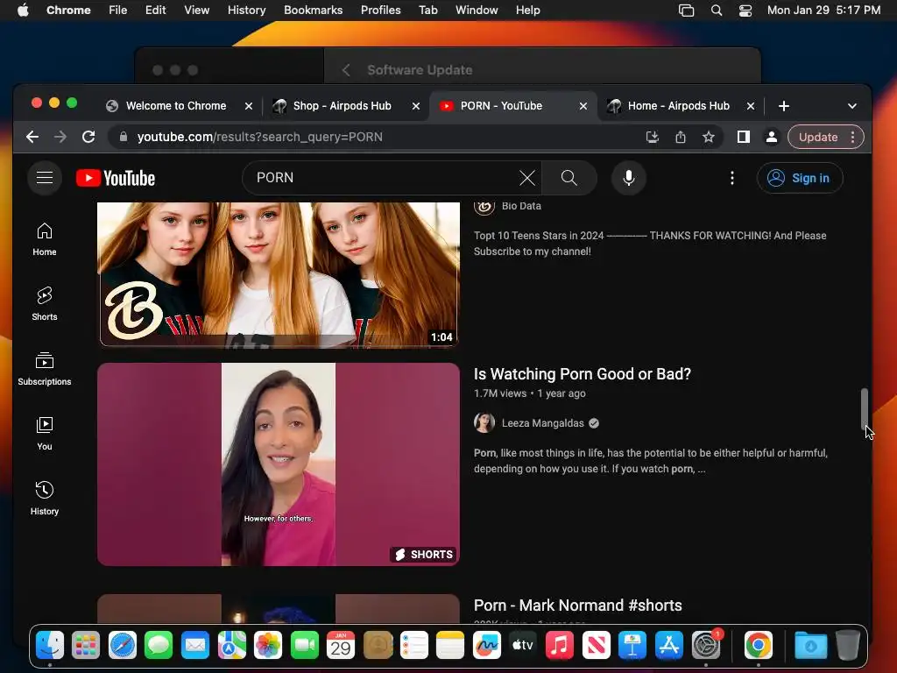Open Porn - Mark Normand #shorts title
This screenshot has height=673, width=897.
coord(578,606)
